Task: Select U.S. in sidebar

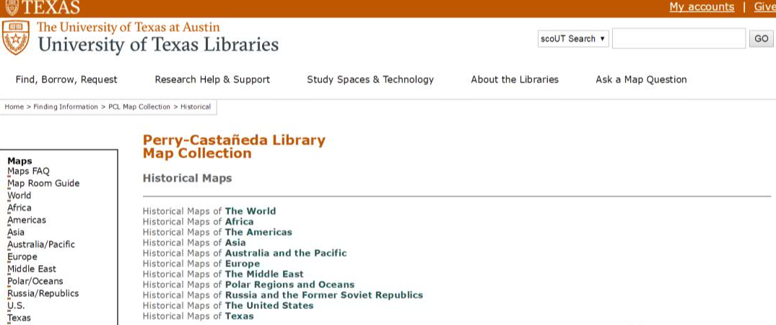Action: pyautogui.click(x=16, y=305)
